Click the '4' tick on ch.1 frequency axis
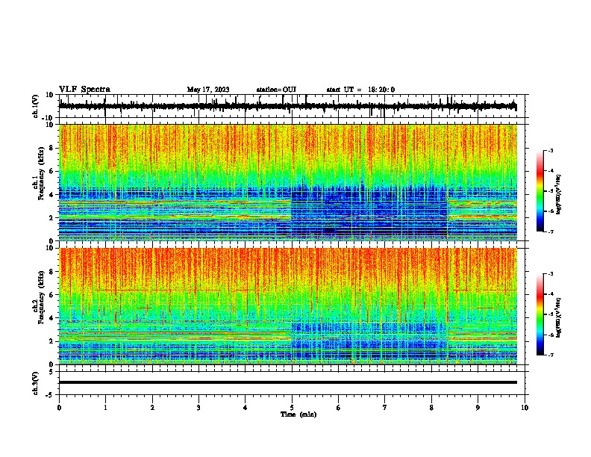 click(x=51, y=195)
